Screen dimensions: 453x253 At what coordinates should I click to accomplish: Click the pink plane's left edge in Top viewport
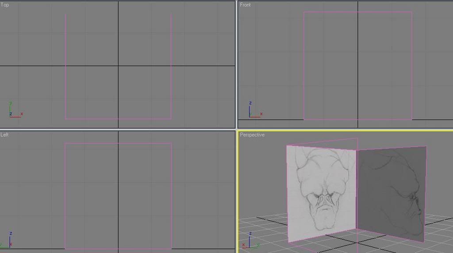click(65, 66)
